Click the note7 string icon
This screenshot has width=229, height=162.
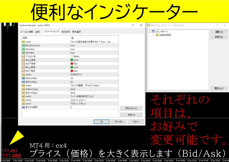23,104
